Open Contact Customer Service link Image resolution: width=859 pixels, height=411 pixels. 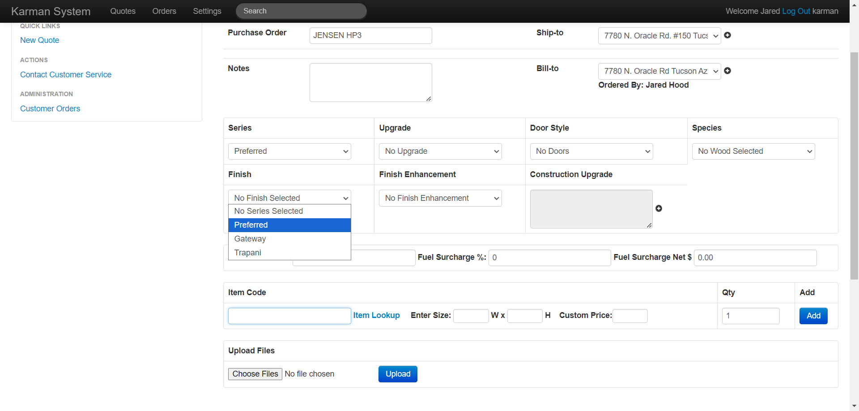(x=66, y=75)
